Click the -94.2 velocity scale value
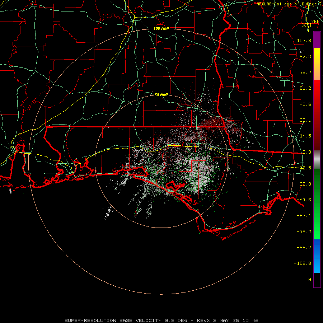 (x=304, y=248)
